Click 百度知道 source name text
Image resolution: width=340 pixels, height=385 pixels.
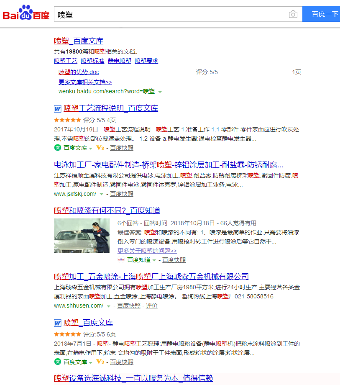coord(139,260)
